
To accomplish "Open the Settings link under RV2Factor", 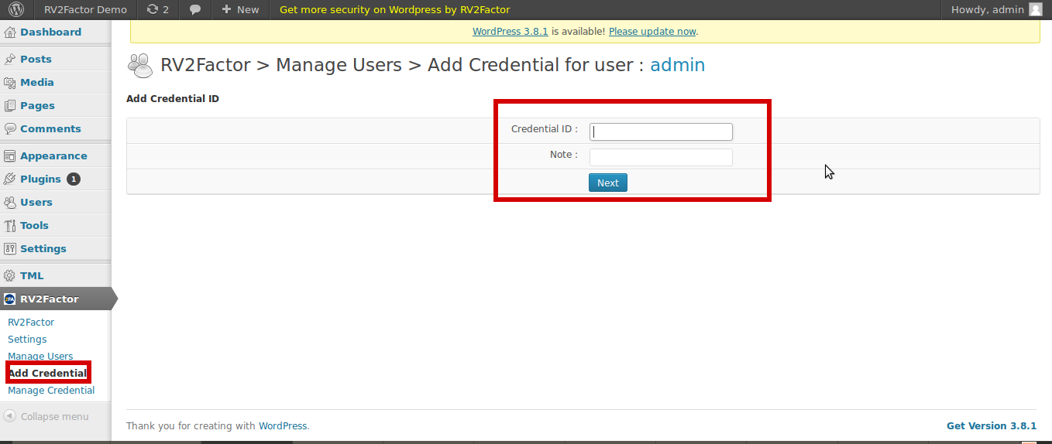I will (x=27, y=340).
